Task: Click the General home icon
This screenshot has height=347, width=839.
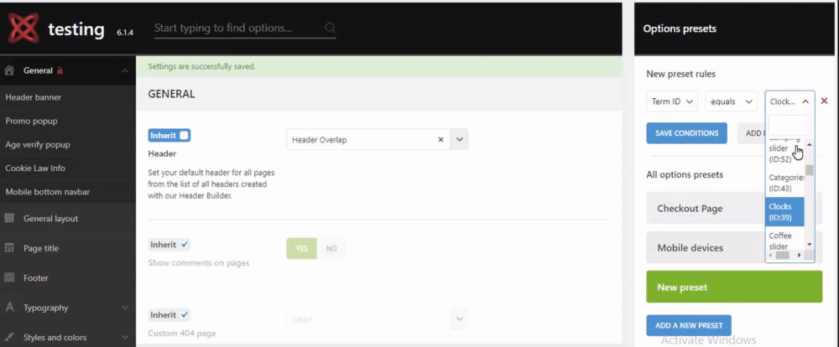Action: click(9, 70)
